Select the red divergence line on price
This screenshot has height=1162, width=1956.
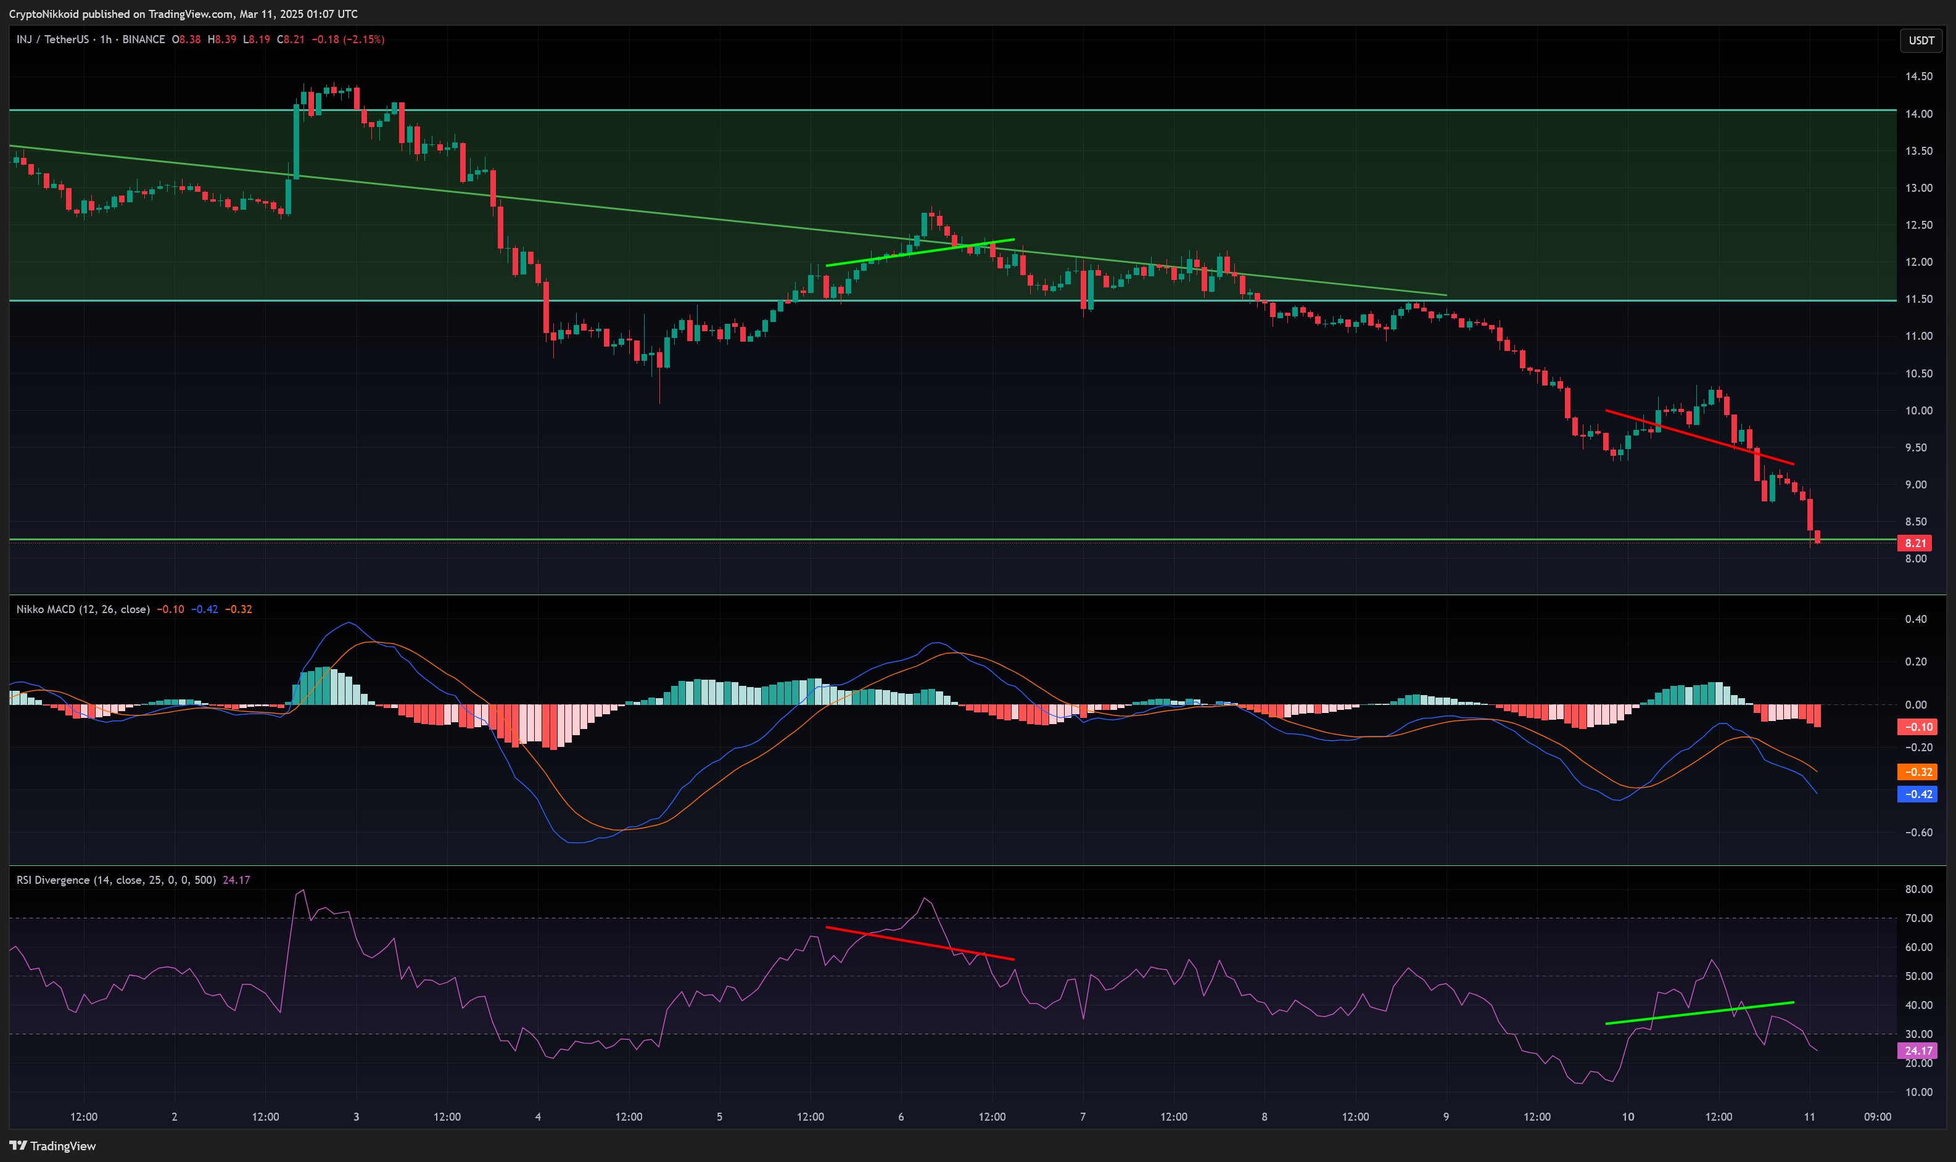(x=1699, y=437)
